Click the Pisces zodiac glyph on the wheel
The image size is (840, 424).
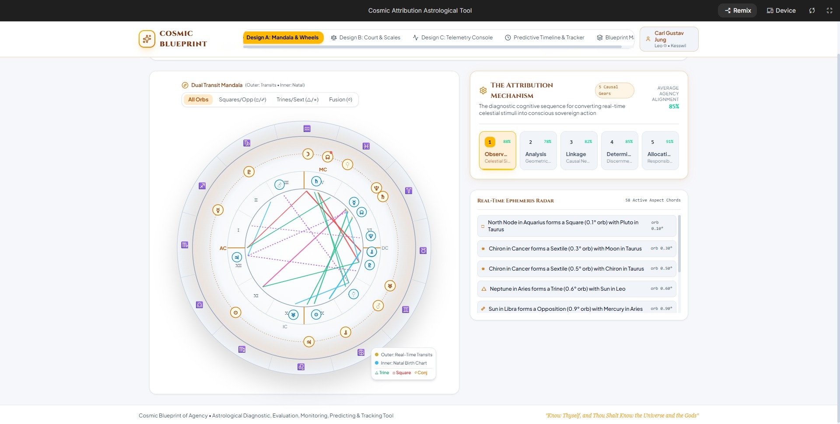tap(366, 146)
